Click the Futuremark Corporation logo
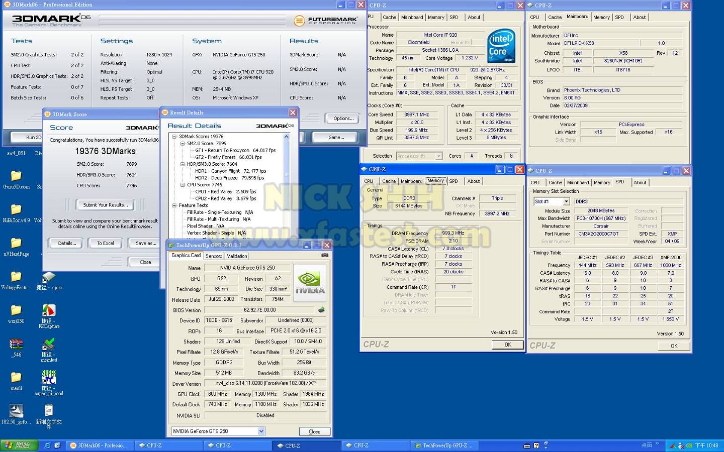Screen dimensions: 724x452 click(x=325, y=21)
